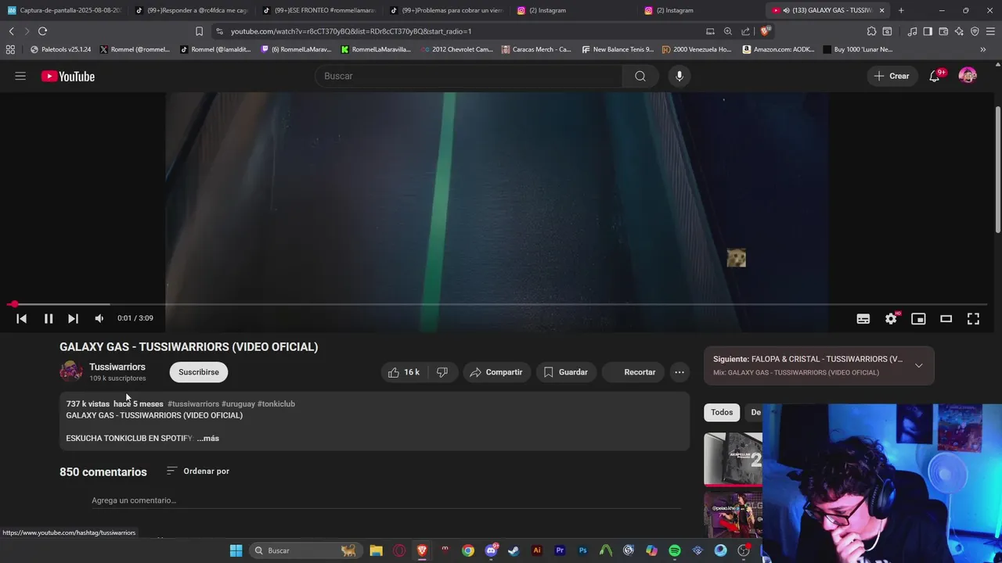Expand the description with ...más
1002x563 pixels.
click(208, 439)
